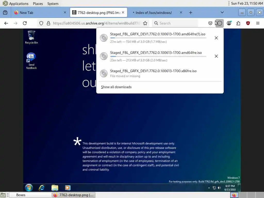Select 7762-desktop.png window in taskbar
Image resolution: width=264 pixels, height=198 pixels.
[x=74, y=195]
